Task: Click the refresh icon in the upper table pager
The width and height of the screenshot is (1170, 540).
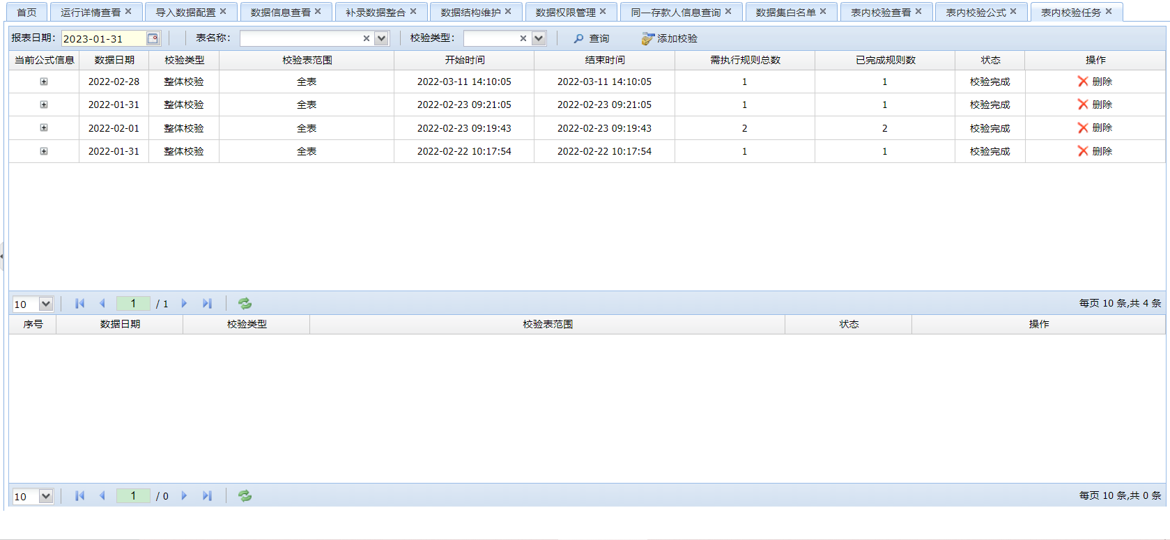Action: pos(245,304)
